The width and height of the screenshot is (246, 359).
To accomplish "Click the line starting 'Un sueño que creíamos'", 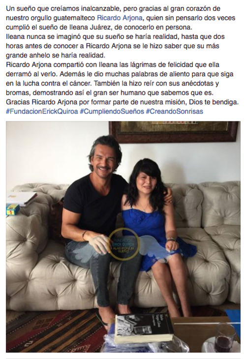I will (113, 9).
